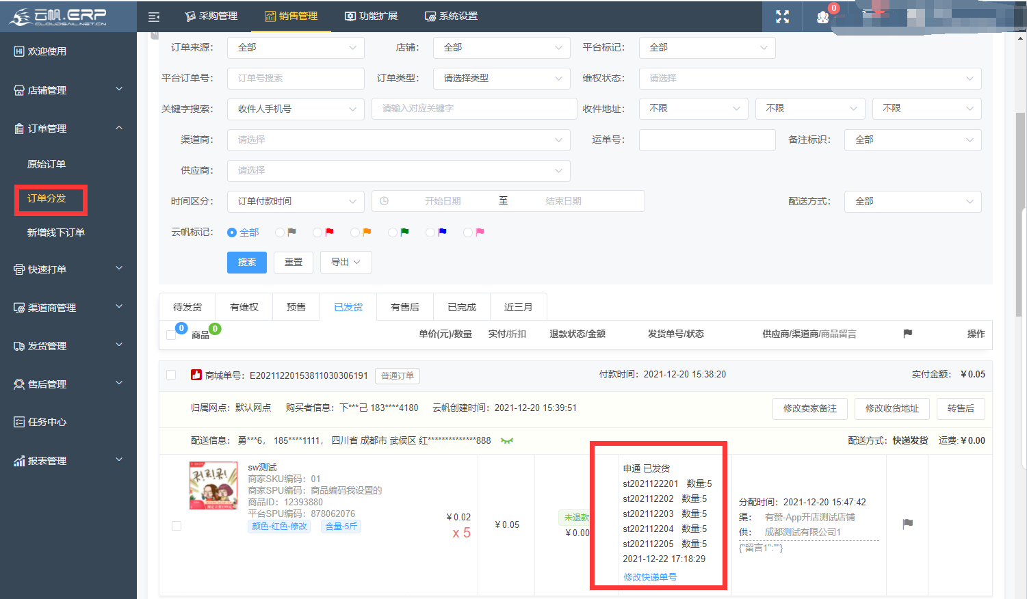Open 系统设置 top menu
The image size is (1027, 599).
point(452,16)
